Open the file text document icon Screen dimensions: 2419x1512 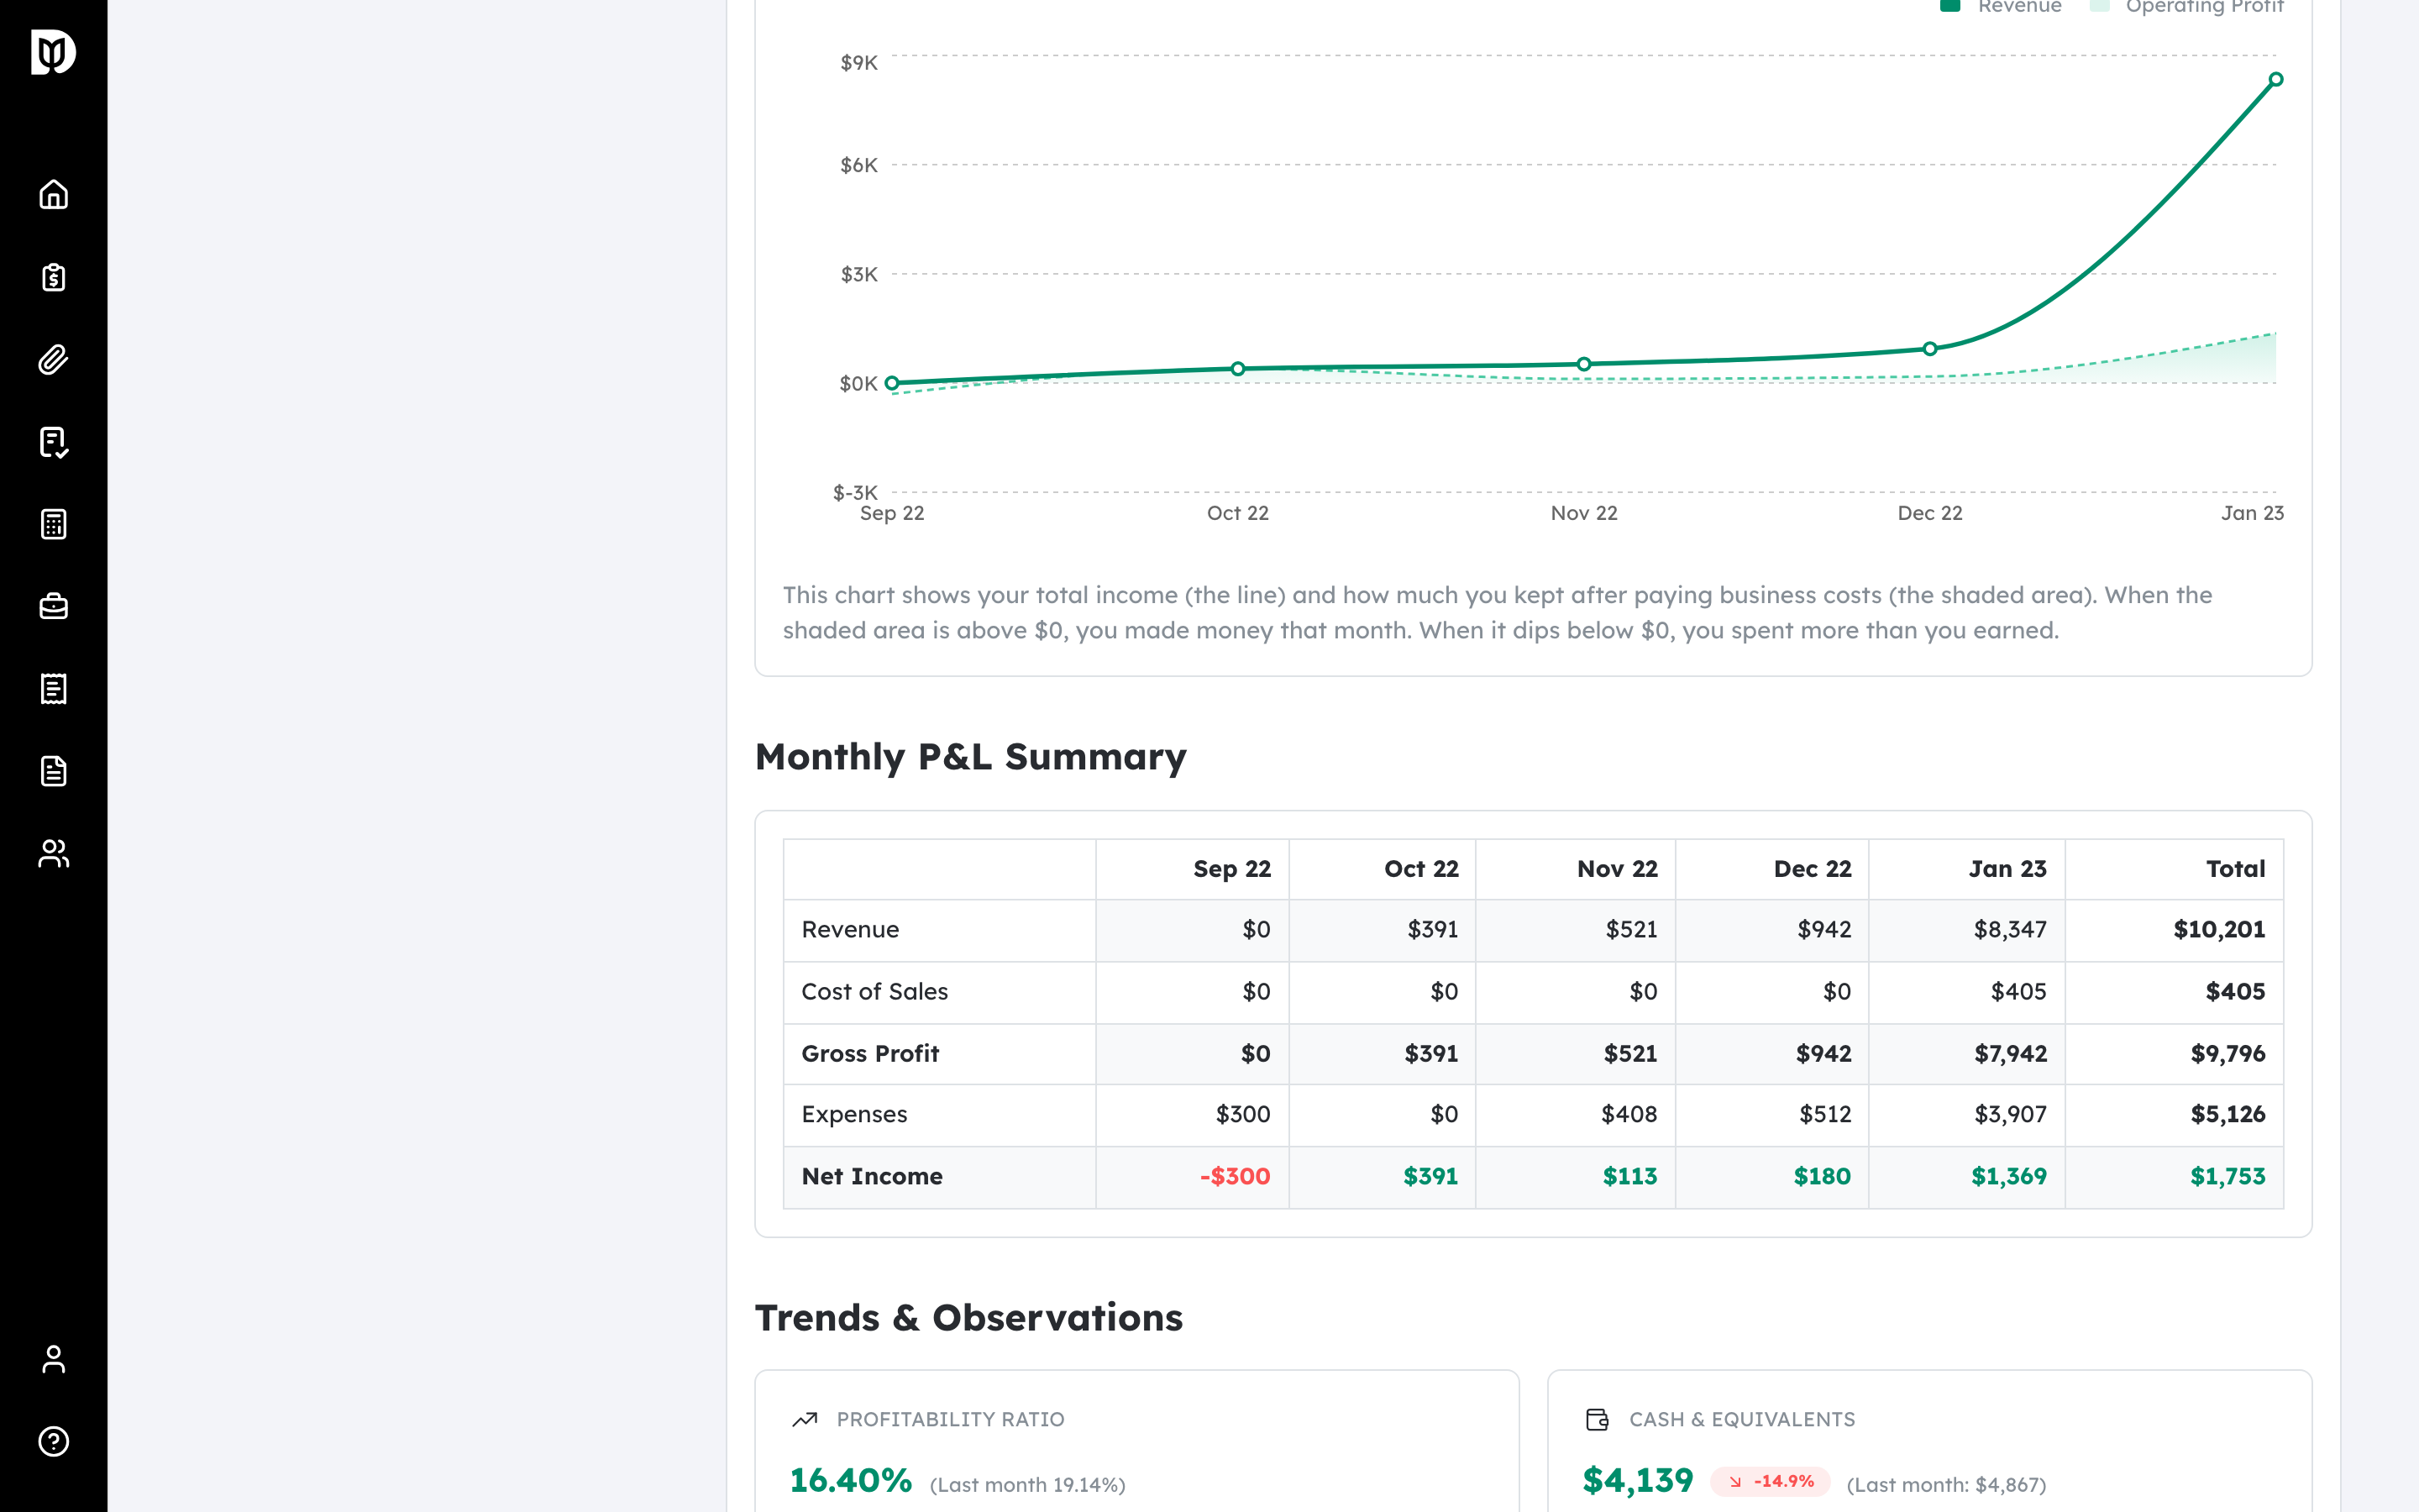[53, 771]
